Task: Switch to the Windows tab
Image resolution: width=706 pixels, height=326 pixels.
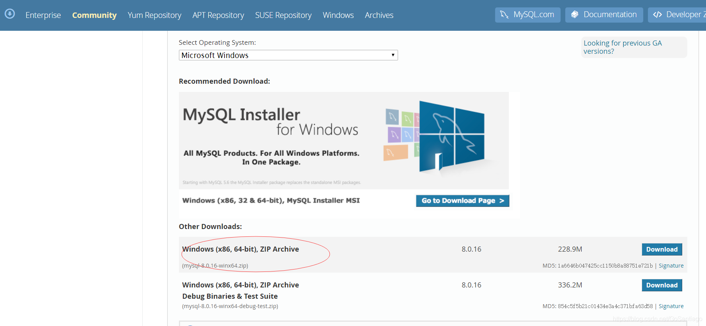Action: 338,15
